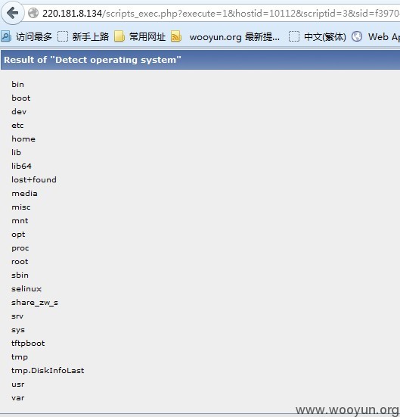
Task: Select the 'sbin' entry
Action: (x=20, y=275)
